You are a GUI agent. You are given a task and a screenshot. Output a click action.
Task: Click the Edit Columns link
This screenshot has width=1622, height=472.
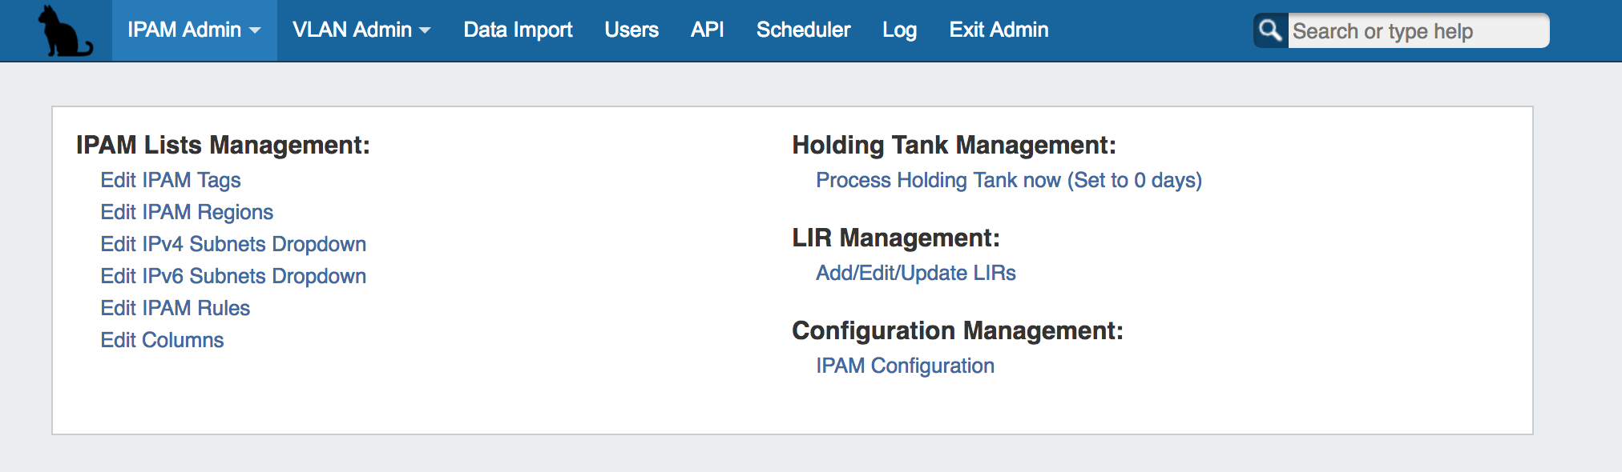click(x=162, y=340)
